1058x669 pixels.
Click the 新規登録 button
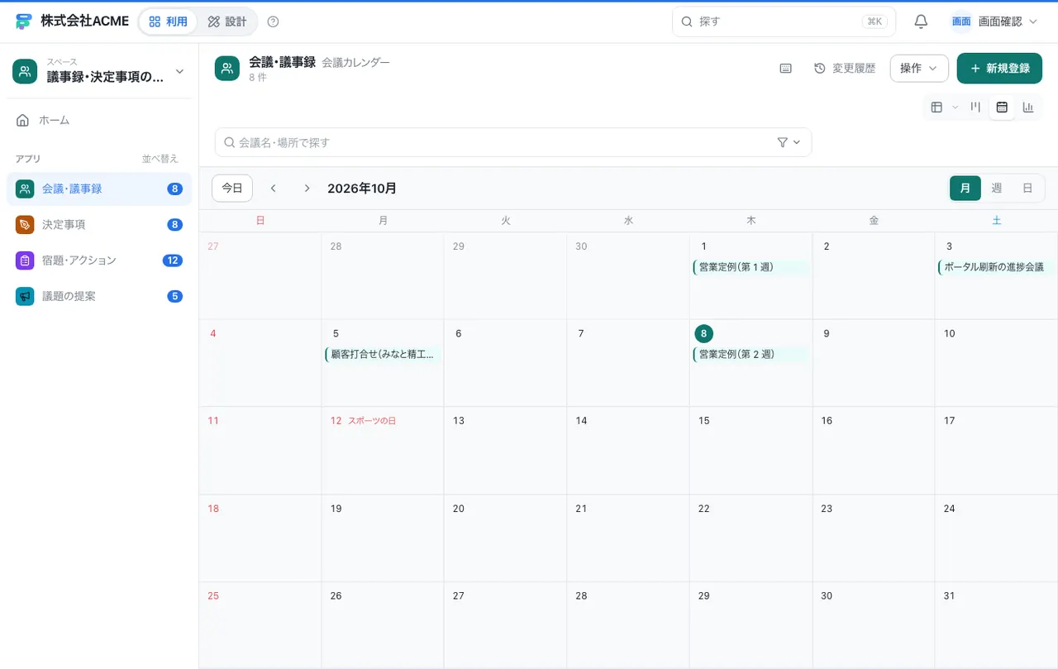coord(999,69)
